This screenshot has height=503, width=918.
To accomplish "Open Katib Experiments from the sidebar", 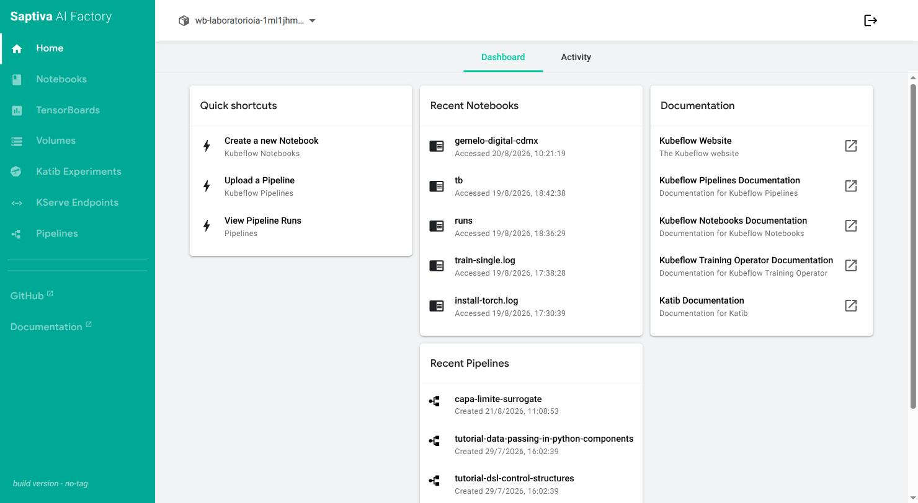I will (78, 172).
